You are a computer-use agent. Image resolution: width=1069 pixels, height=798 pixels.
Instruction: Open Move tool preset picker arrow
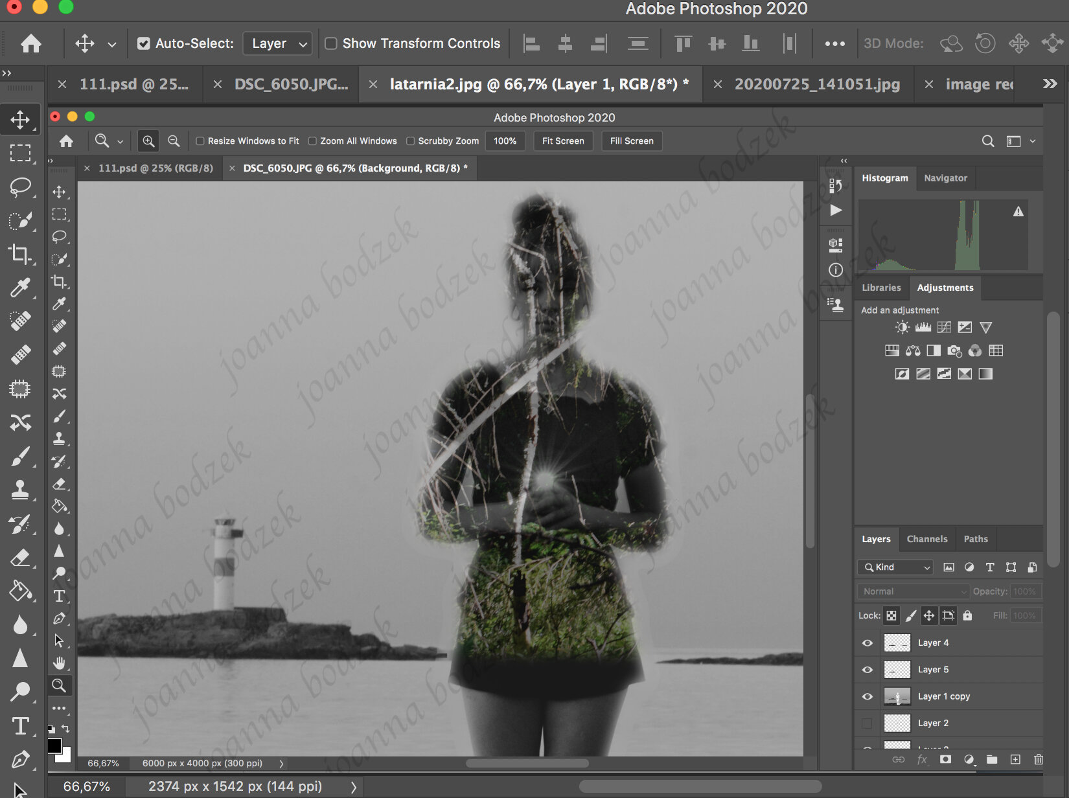(112, 44)
